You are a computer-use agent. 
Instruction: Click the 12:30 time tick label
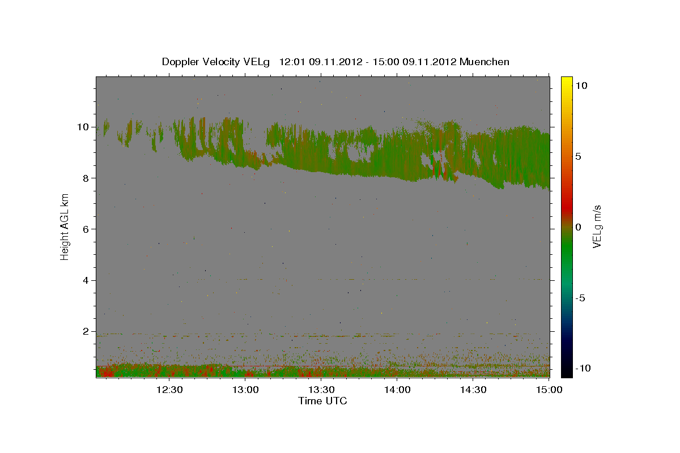pos(169,390)
